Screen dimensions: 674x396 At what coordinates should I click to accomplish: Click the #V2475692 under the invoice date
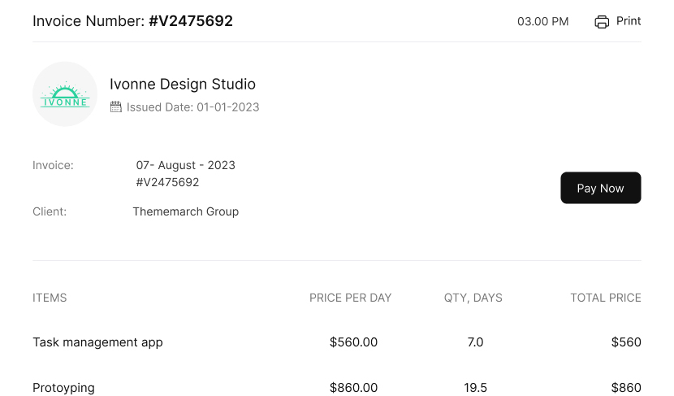(167, 182)
